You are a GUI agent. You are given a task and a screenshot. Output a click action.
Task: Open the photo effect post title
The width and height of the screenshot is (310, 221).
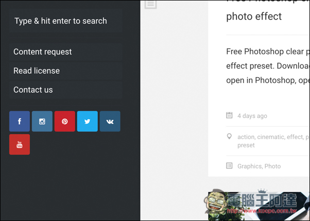tap(254, 16)
